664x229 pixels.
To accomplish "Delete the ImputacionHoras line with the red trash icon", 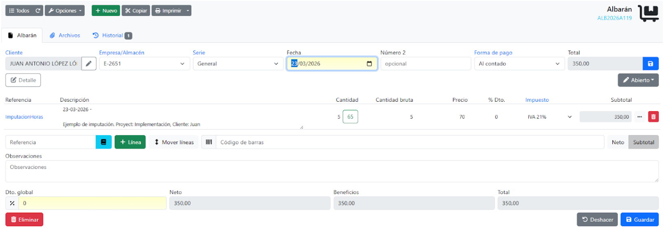I will point(653,117).
